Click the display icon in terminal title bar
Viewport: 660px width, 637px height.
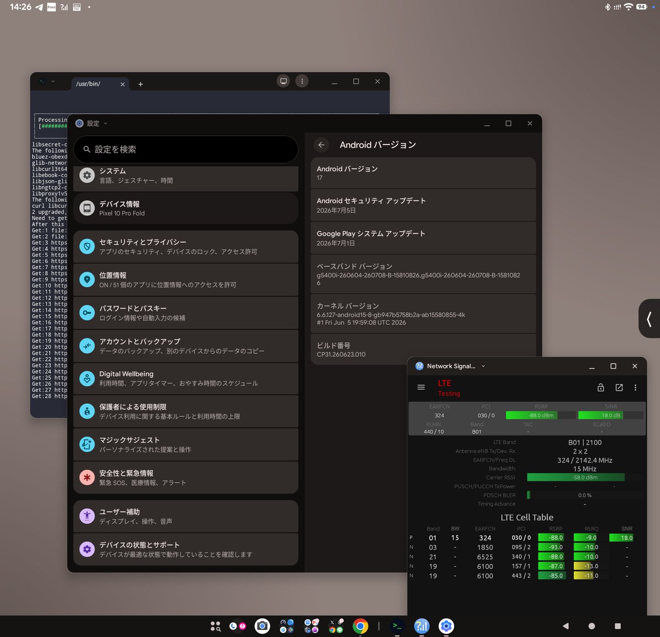click(283, 81)
